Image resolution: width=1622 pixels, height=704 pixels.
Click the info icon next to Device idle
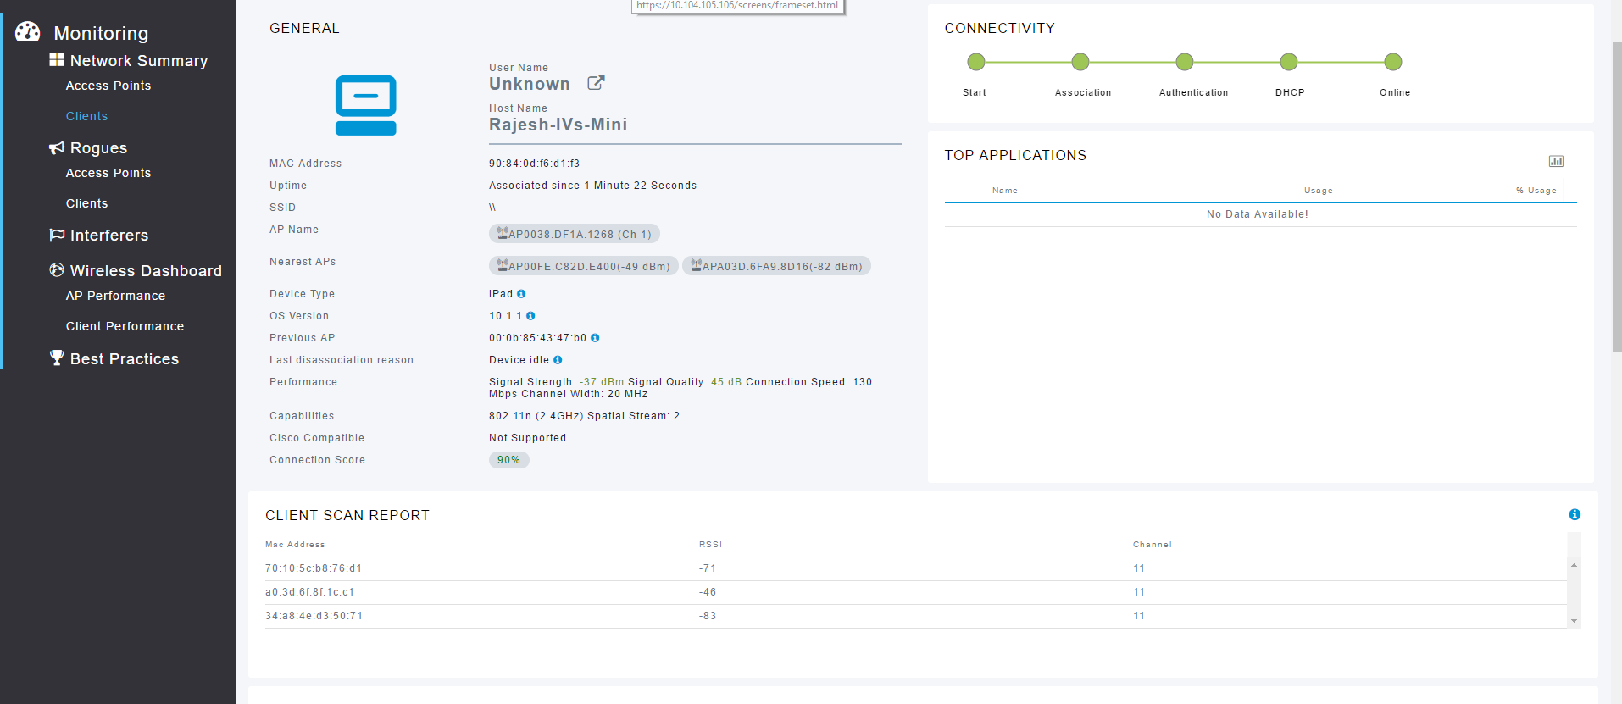coord(558,360)
